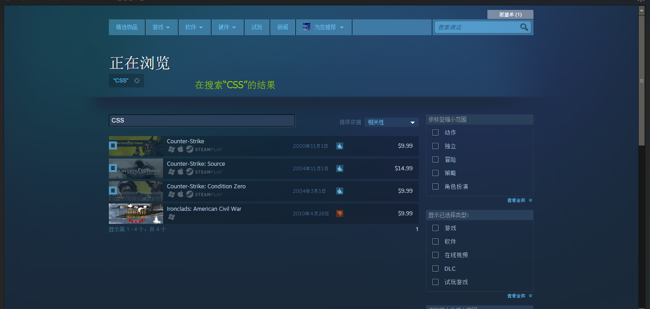Open the 为您推荐 dropdown menu
The image size is (650, 309).
point(324,27)
